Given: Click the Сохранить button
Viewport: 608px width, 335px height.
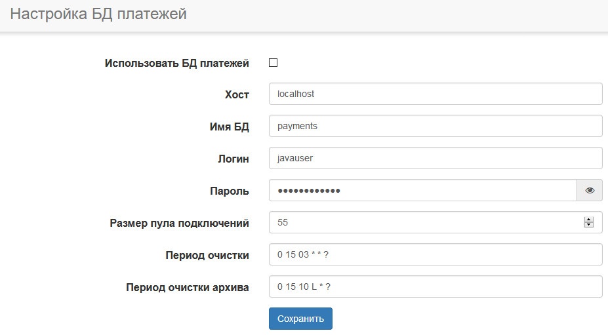Looking at the screenshot, I should point(300,319).
